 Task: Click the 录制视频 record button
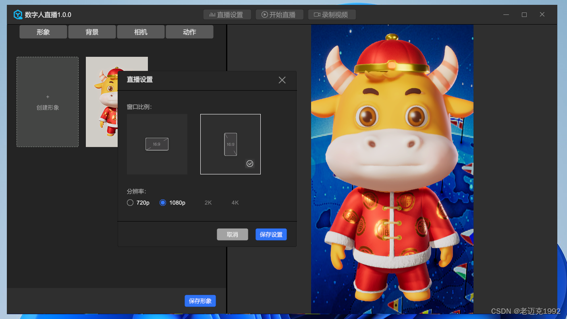(x=332, y=15)
